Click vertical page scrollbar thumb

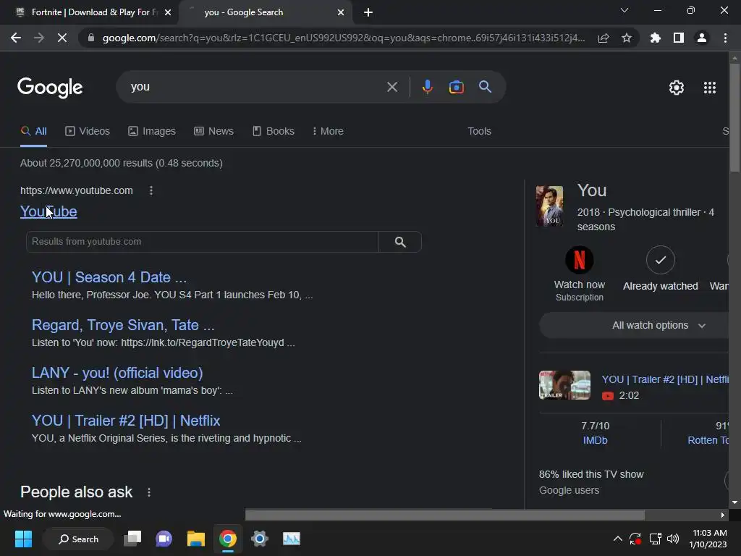[734, 118]
